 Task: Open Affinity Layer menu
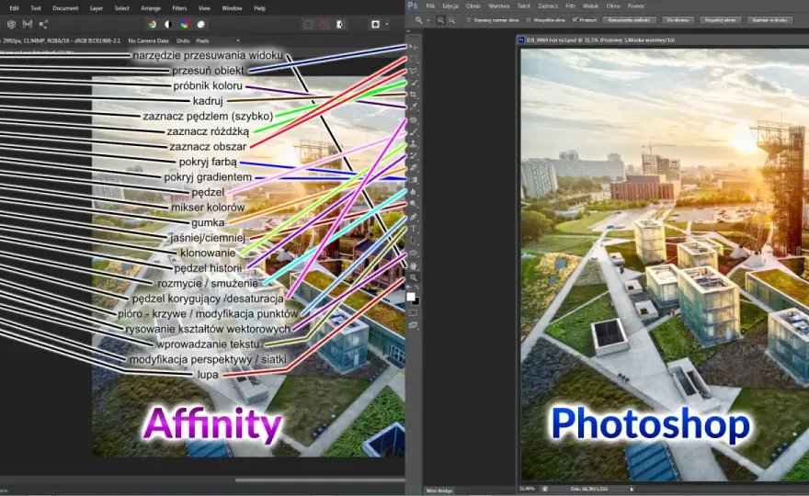(97, 8)
